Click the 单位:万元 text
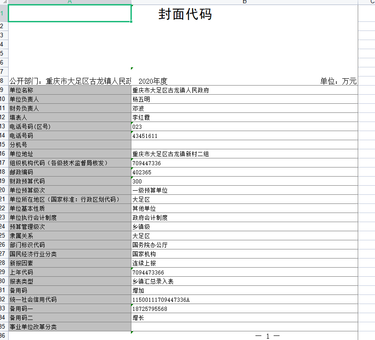The image size is (375, 340). (x=338, y=81)
